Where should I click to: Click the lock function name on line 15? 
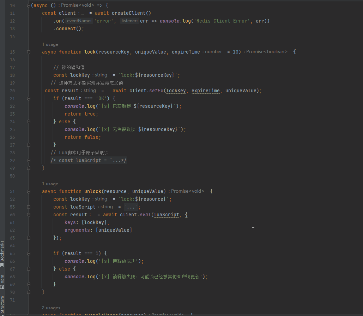tap(90, 52)
